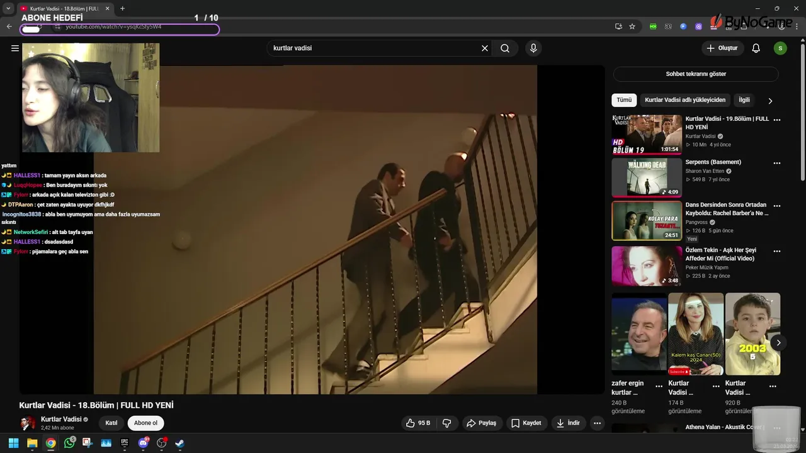The height and width of the screenshot is (453, 806).
Task: Bookmark this page with the star icon
Action: click(x=632, y=26)
